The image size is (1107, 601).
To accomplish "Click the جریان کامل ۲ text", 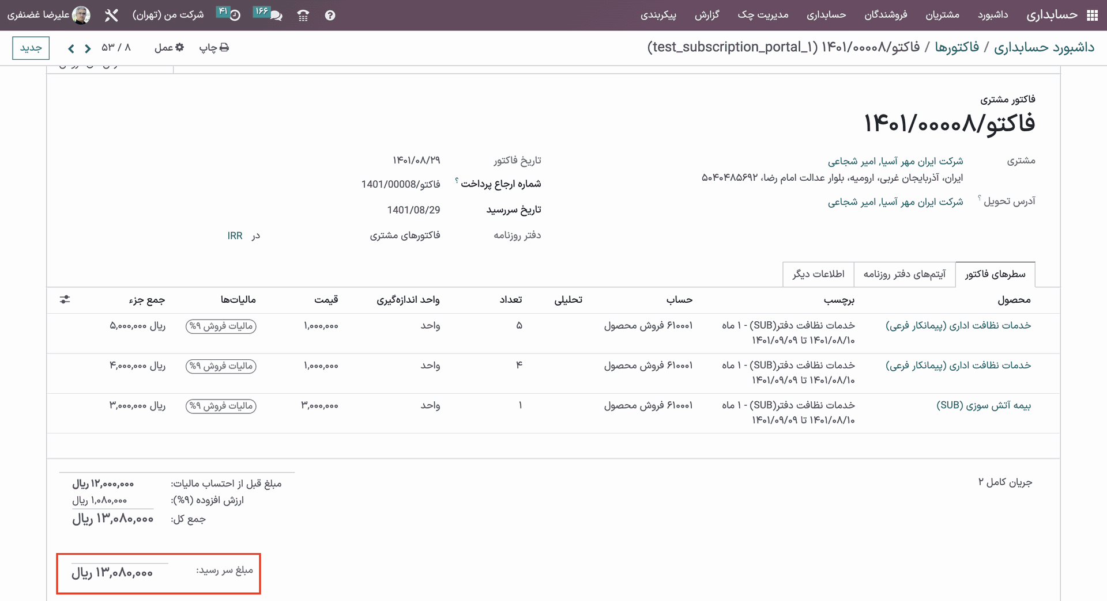I will tap(1005, 482).
